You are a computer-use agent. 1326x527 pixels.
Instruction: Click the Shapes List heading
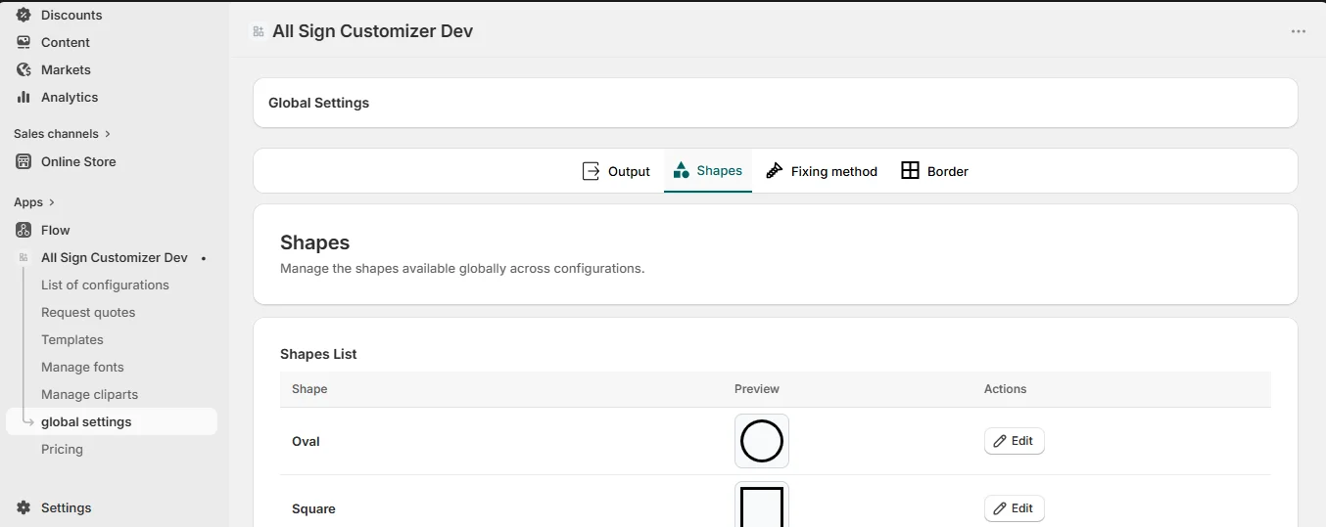pyautogui.click(x=318, y=354)
